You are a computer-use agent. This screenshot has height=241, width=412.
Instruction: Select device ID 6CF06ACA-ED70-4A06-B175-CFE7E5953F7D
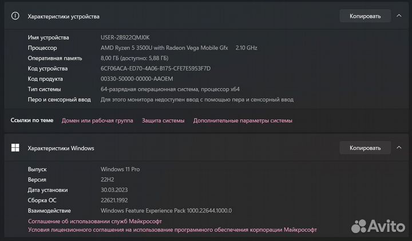pos(156,69)
